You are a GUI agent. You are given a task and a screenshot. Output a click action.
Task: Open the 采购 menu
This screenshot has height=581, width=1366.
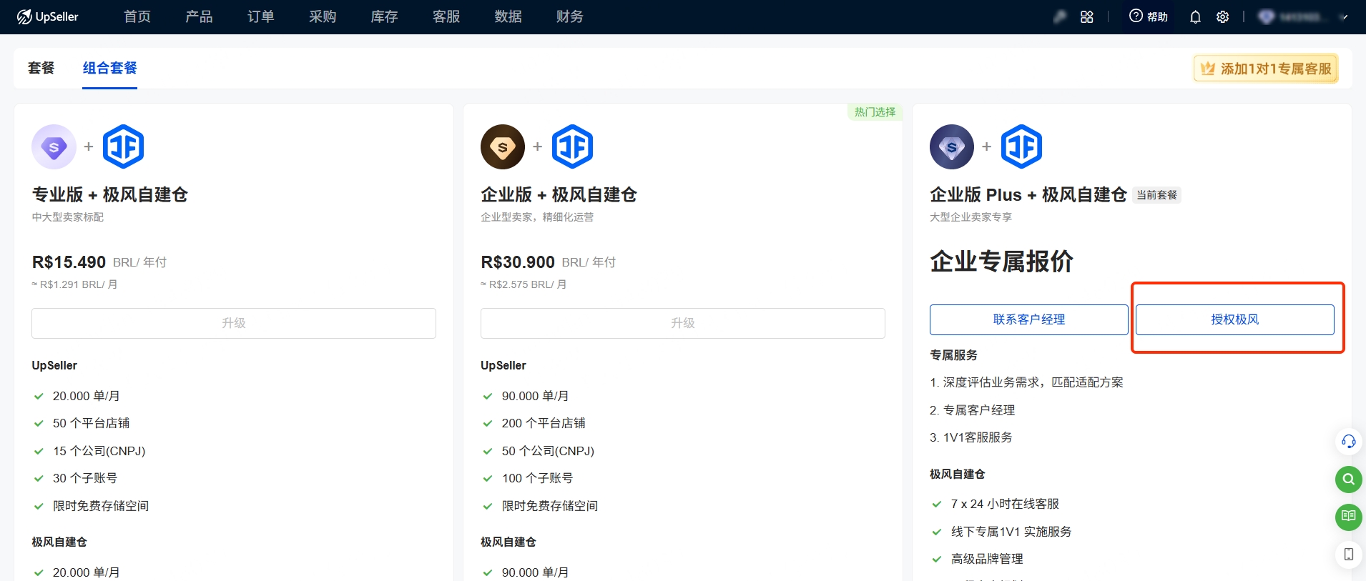tap(323, 16)
